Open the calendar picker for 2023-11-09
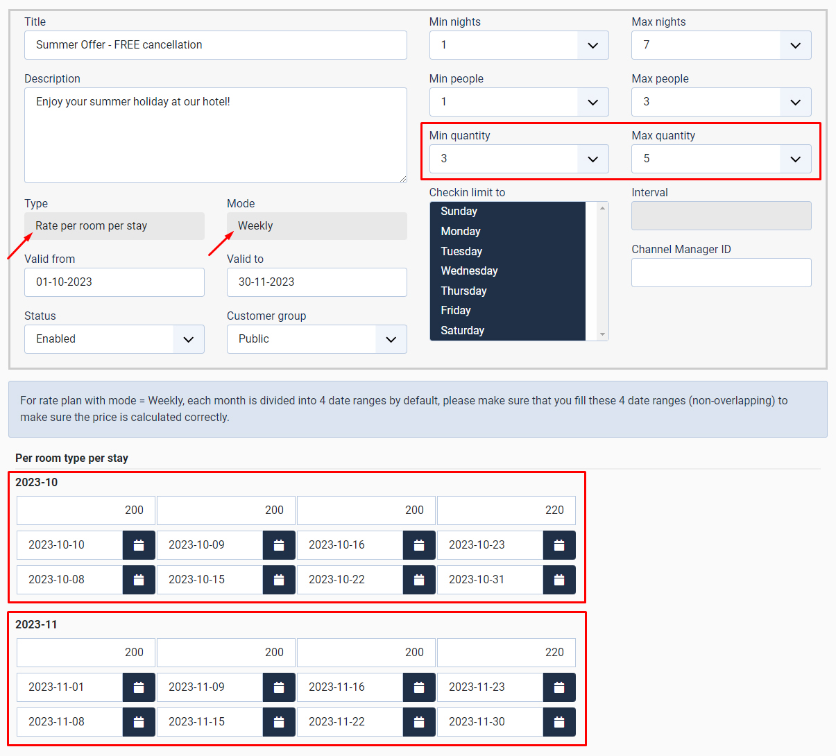This screenshot has width=836, height=756. click(x=278, y=687)
